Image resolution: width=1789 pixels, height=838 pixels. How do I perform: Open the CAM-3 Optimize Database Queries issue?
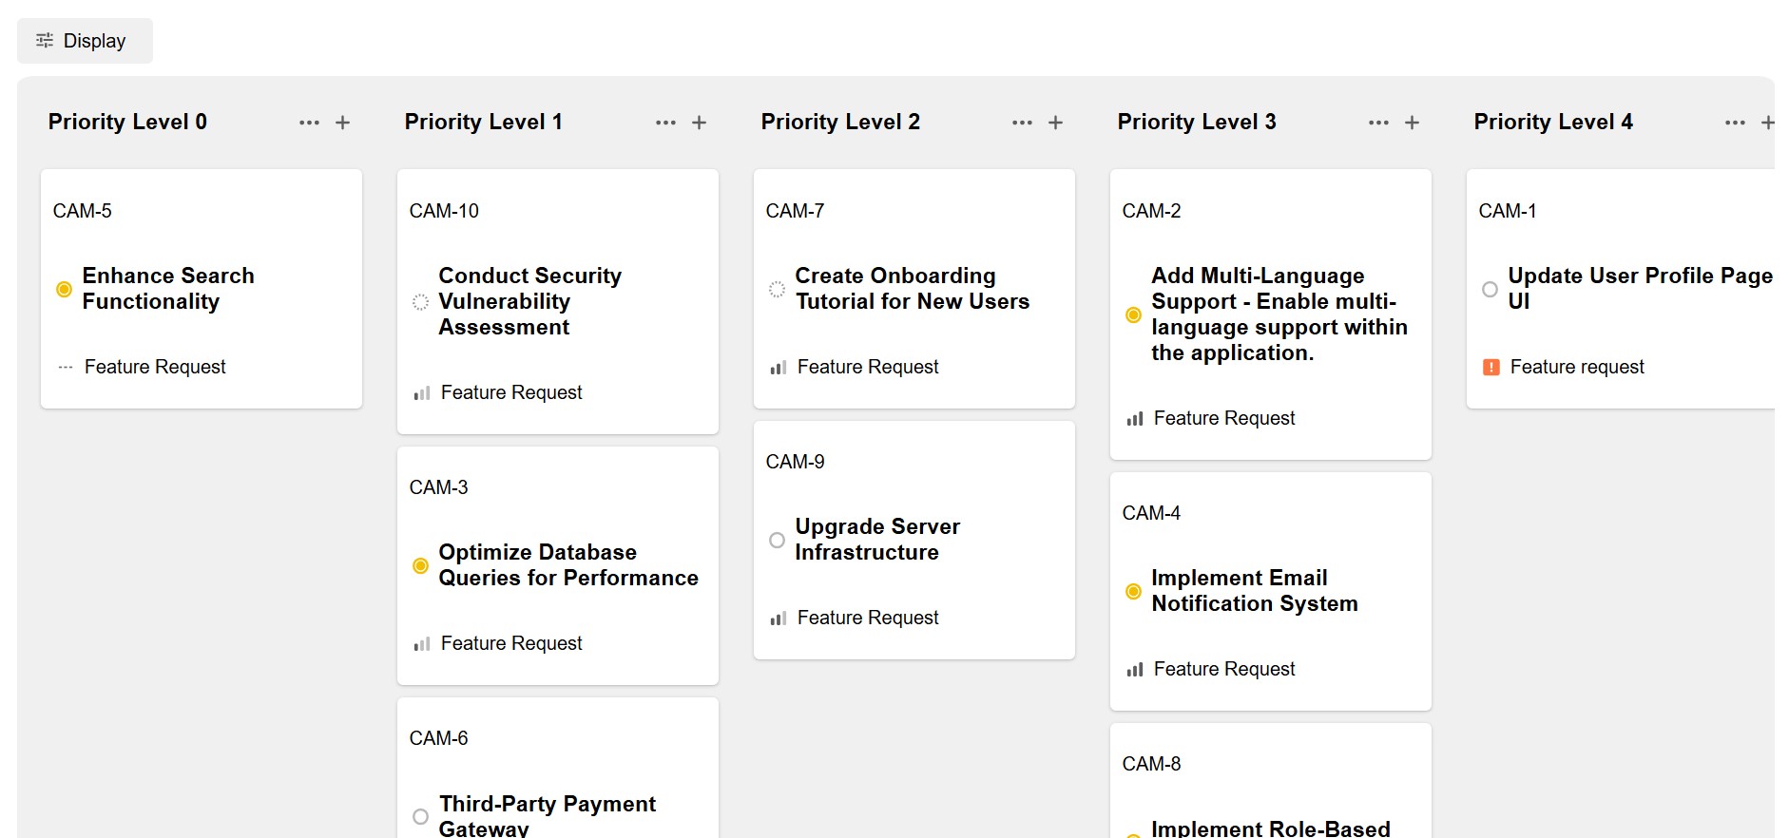pyautogui.click(x=567, y=565)
